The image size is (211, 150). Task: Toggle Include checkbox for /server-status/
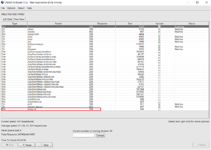coord(159,107)
